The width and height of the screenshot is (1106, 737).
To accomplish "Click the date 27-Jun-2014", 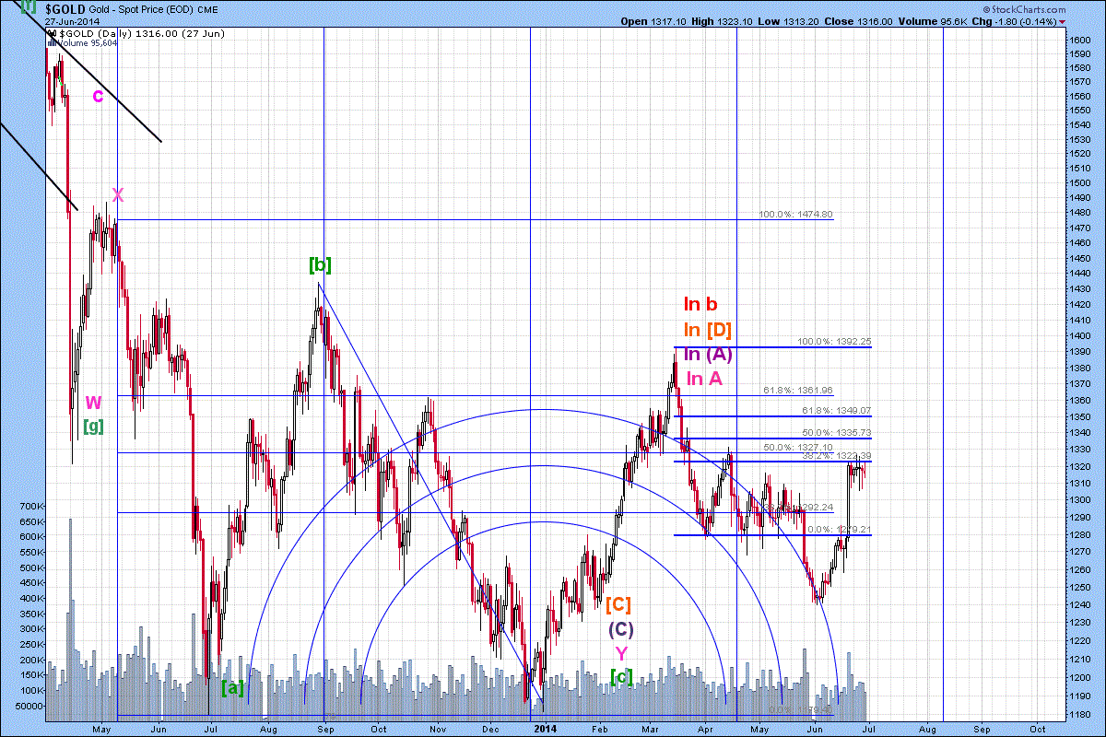I will pos(70,21).
